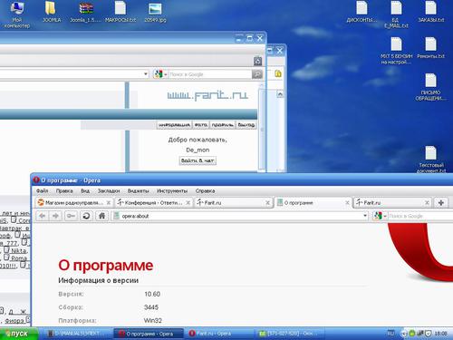
Task: Select the MXT 5 БЕНЗИН desktop file
Action: pos(396,51)
